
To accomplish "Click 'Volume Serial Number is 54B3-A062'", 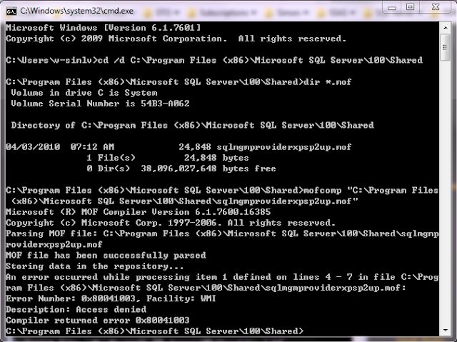I will [100, 104].
